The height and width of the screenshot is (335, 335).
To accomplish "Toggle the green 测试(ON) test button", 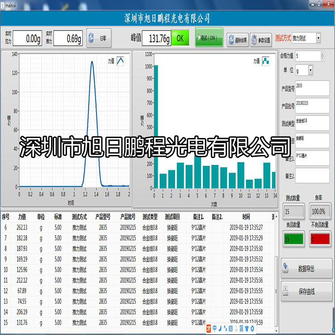I will coord(209,38).
